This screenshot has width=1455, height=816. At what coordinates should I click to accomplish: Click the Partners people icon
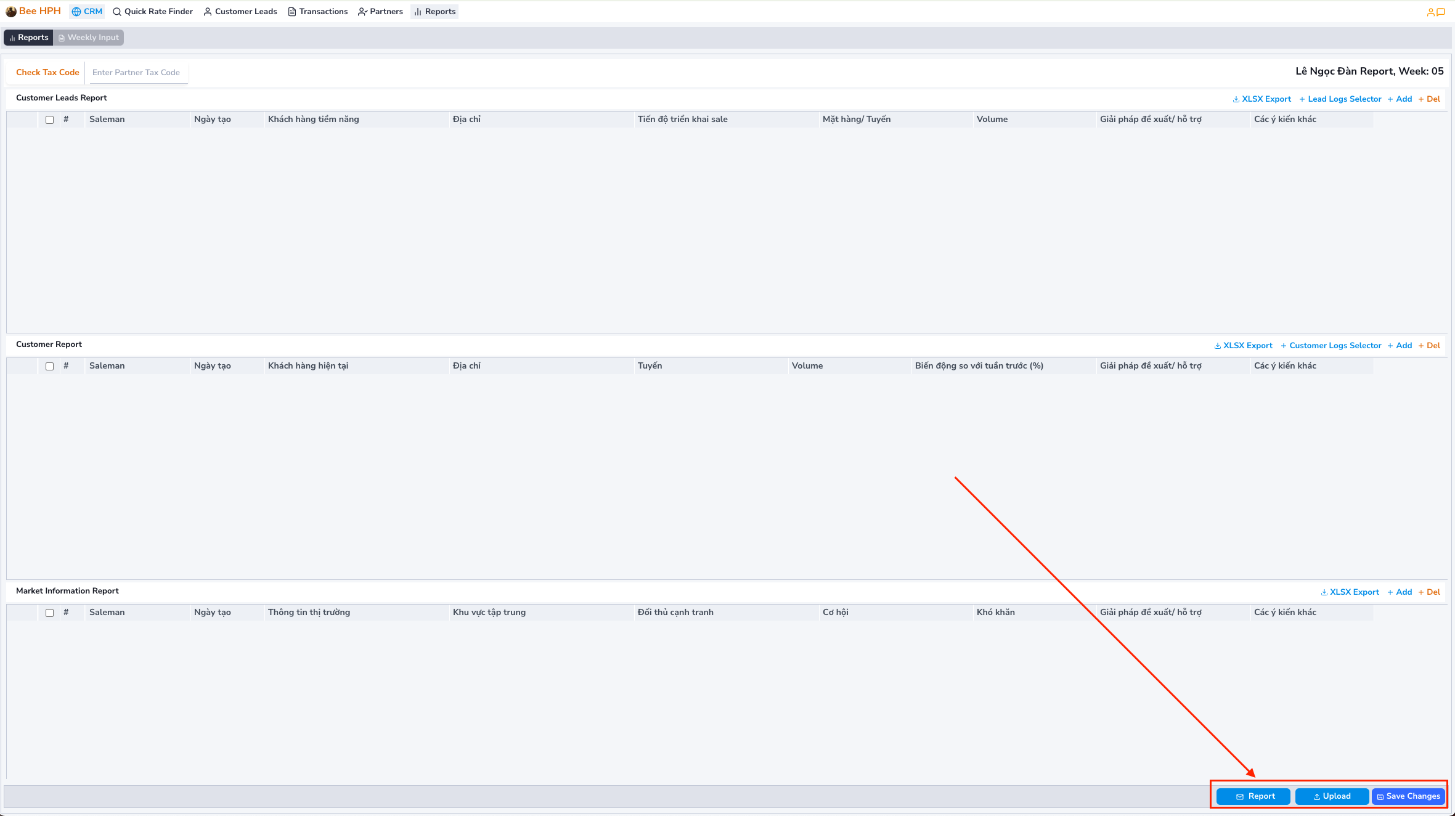(362, 11)
